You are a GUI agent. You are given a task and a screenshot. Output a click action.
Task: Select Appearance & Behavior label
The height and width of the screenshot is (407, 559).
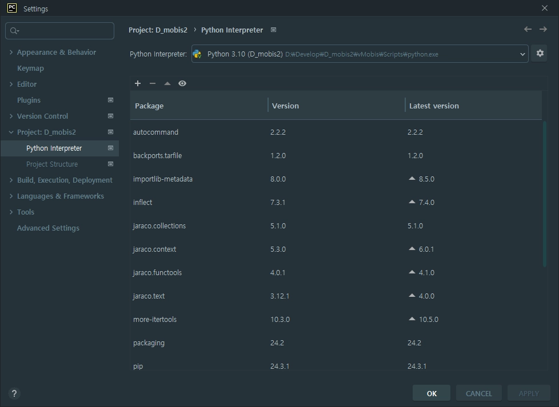coord(57,52)
